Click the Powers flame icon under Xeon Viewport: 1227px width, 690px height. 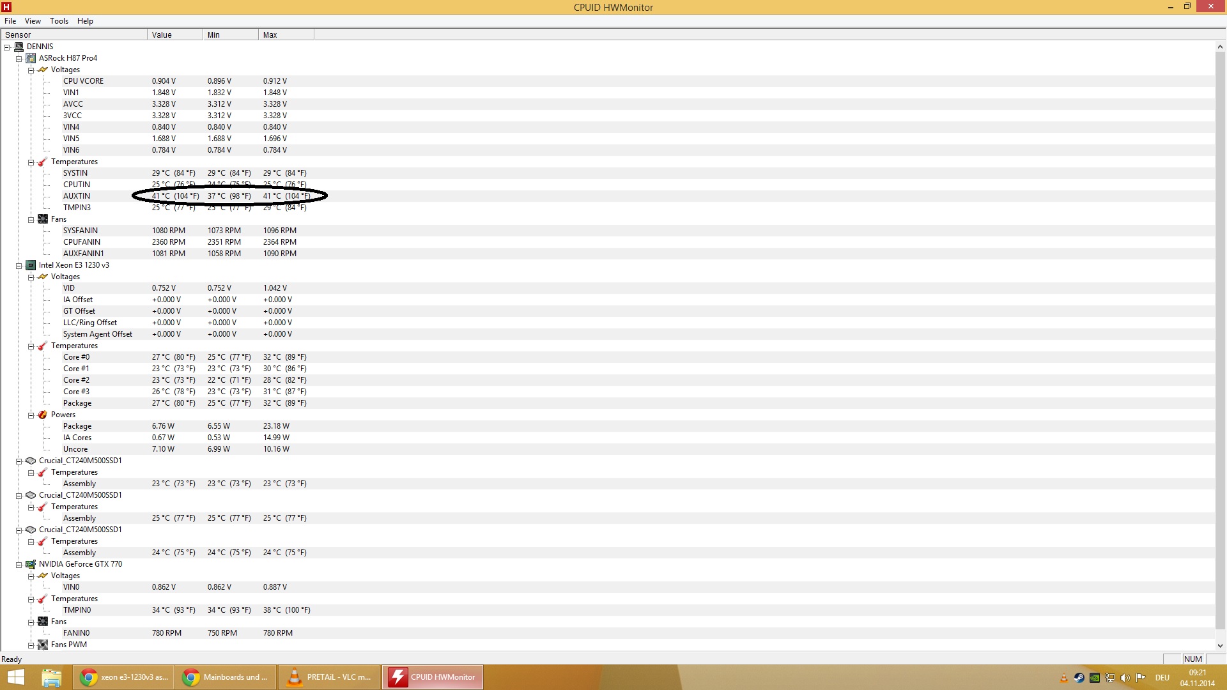click(43, 415)
